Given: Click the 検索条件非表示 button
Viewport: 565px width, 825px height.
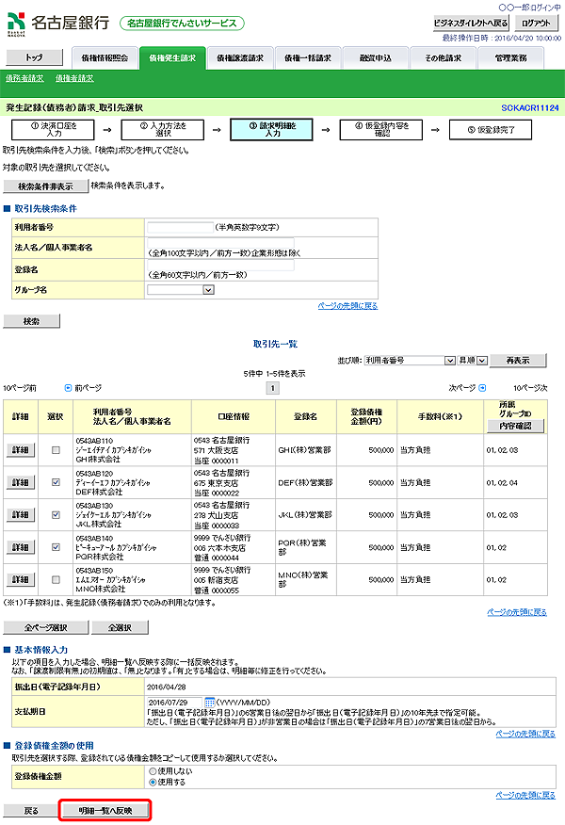Looking at the screenshot, I should tap(46, 186).
